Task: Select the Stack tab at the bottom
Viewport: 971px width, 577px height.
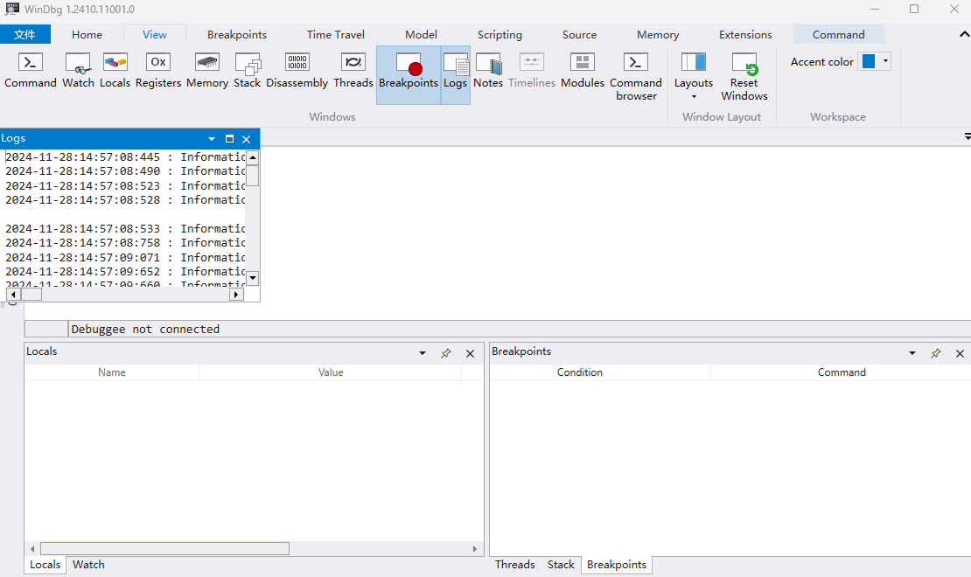Action: (x=561, y=565)
